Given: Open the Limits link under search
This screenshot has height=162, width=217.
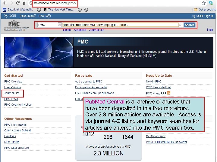Looking at the screenshot, I should pos(67,30).
